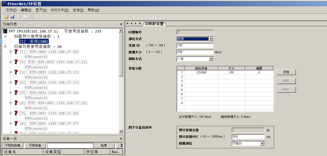Jump to last tab with navigation arrow
The height and width of the screenshot is (156, 327).
coord(140,24)
